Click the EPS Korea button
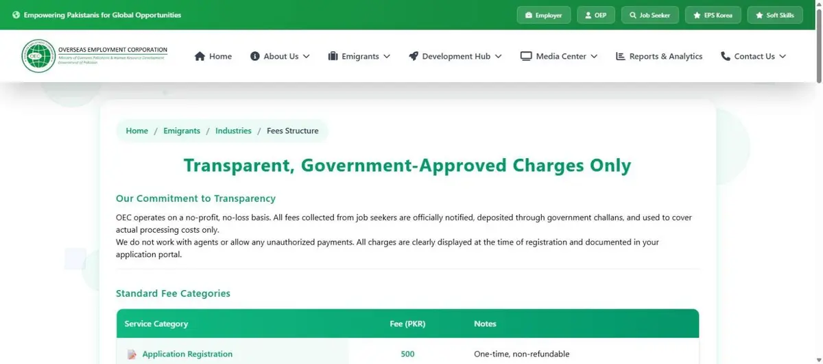The width and height of the screenshot is (823, 364). 713,15
